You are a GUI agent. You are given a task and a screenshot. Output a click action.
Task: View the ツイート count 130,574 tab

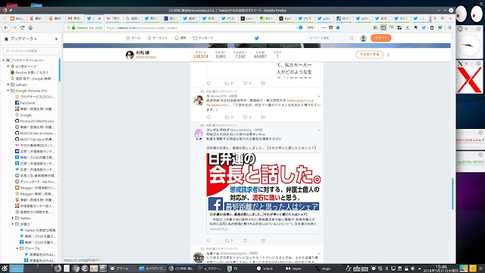point(201,55)
